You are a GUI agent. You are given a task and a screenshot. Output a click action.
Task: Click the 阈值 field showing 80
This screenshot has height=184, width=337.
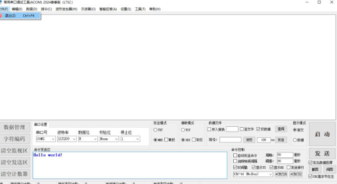click(x=285, y=161)
